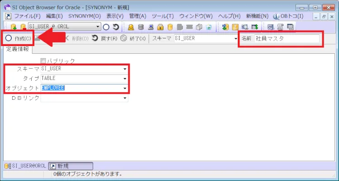Click the database connect icon with green plus

pyautogui.click(x=14, y=27)
